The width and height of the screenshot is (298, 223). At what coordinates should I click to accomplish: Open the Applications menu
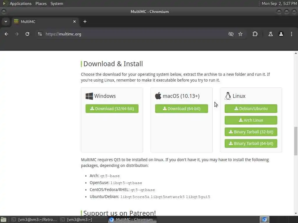pos(21,3)
